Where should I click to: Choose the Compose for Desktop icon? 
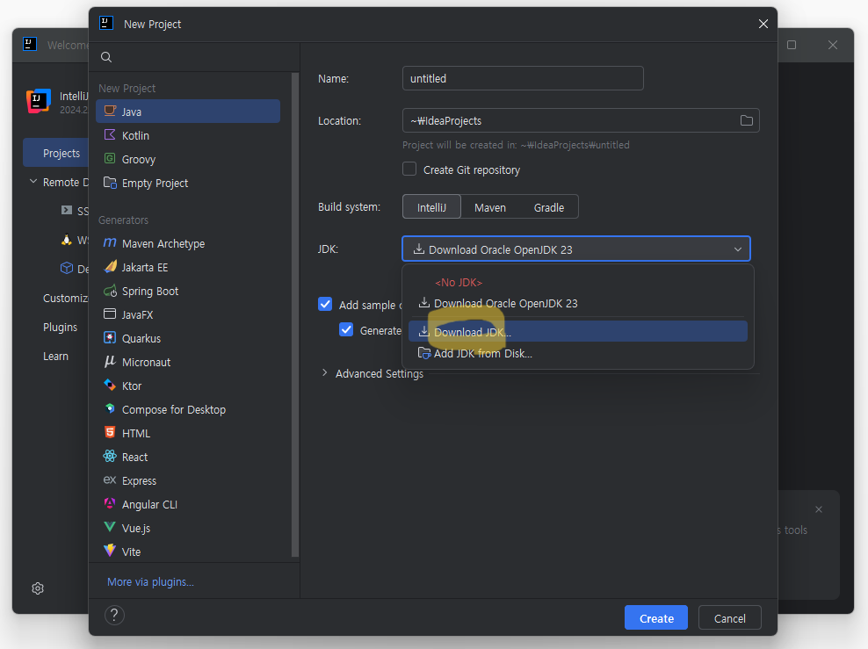click(110, 408)
